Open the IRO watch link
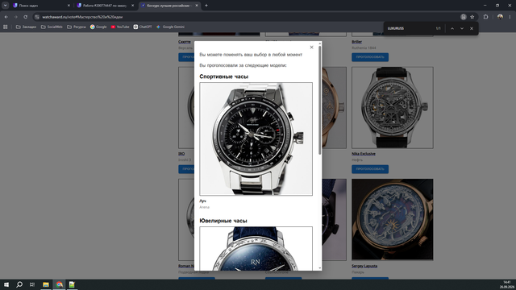 pos(181,154)
